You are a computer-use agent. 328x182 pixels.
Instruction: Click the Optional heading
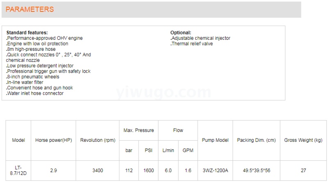[x=181, y=32]
